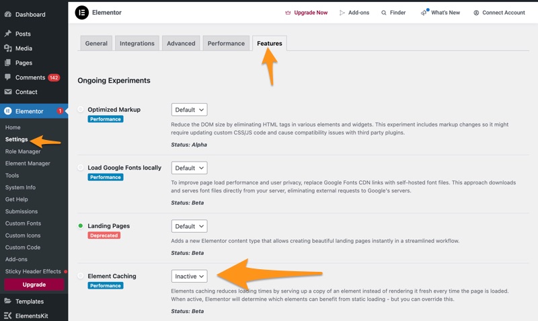The width and height of the screenshot is (538, 321).
Task: Open Home in Elementor submenu
Action: tap(13, 127)
